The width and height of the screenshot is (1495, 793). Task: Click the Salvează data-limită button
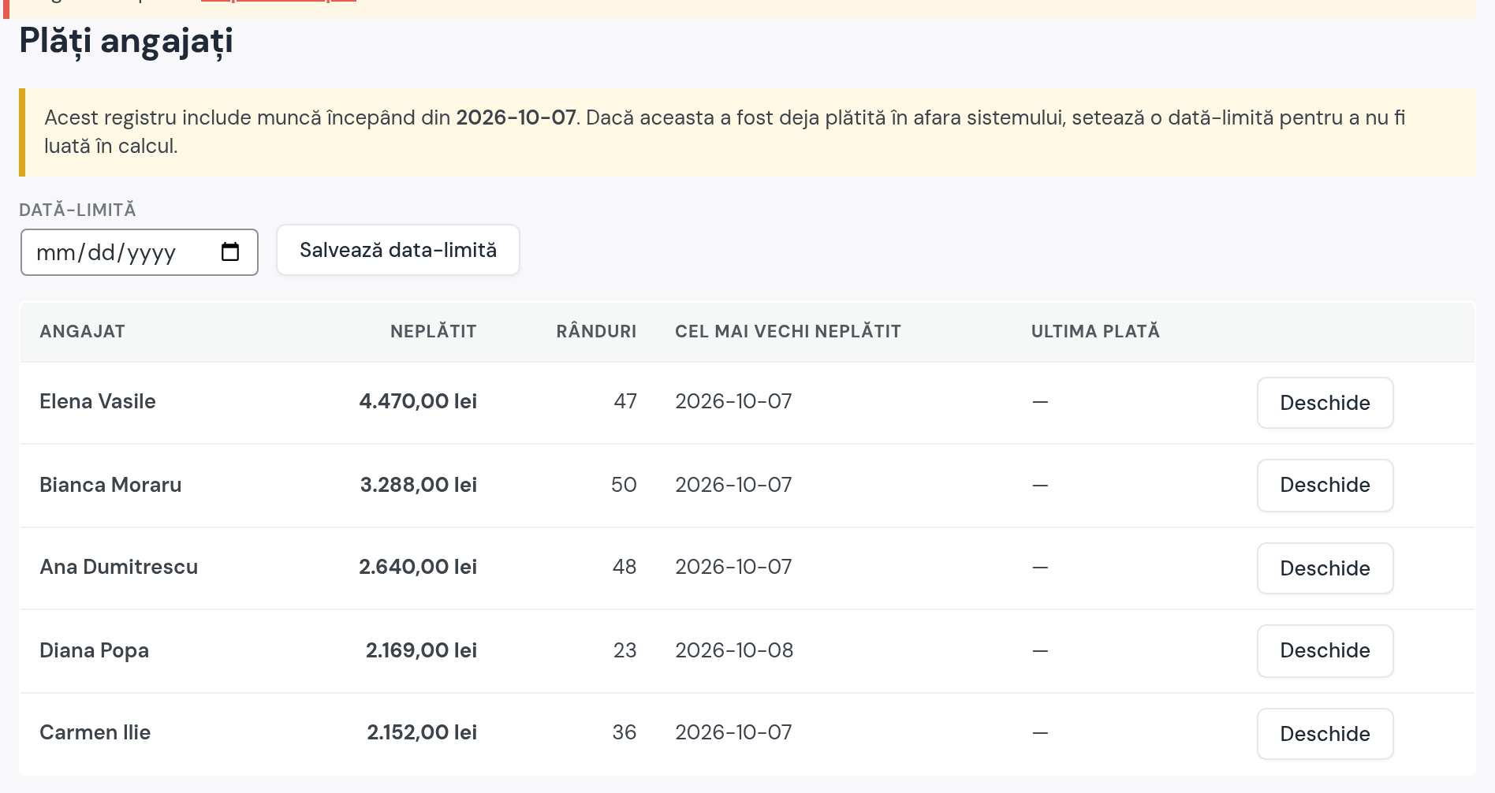pos(398,251)
